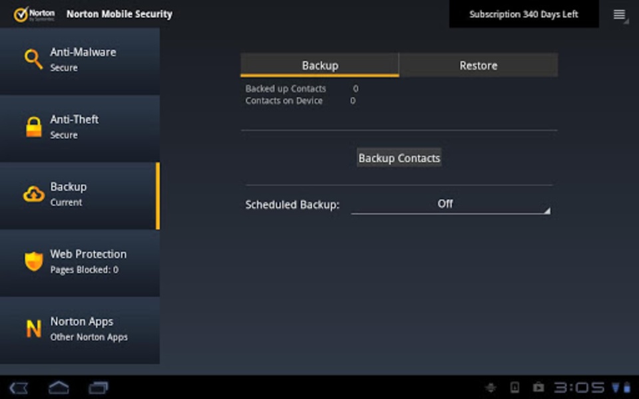The height and width of the screenshot is (399, 639).
Task: Tap the battery status indicator
Action: (x=626, y=387)
